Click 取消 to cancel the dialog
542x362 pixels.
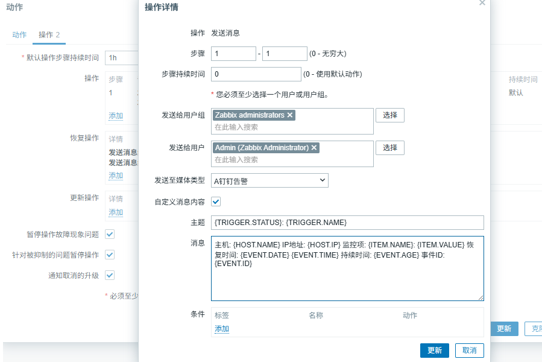pos(469,351)
